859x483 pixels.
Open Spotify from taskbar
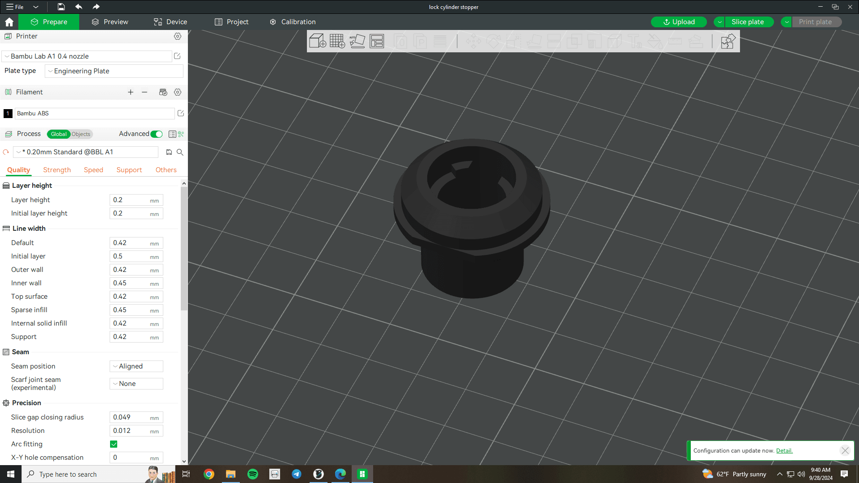pyautogui.click(x=253, y=474)
